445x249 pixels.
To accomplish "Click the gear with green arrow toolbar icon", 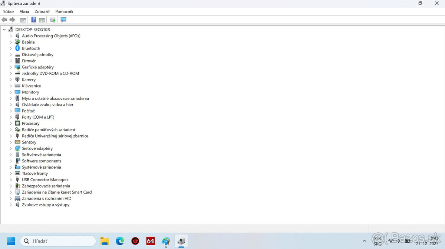I will coord(52,20).
